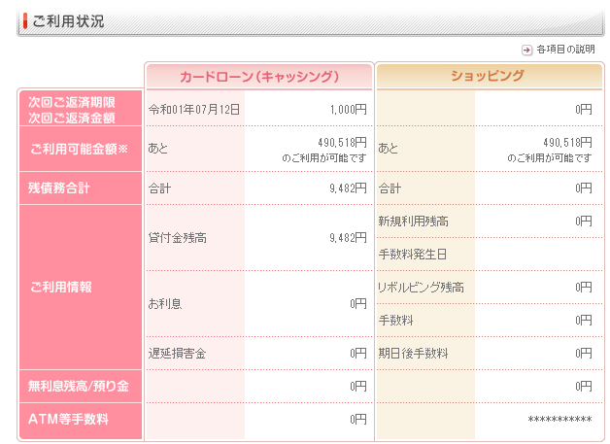Click the 9,482円 value in 合計 row
The height and width of the screenshot is (444, 610).
click(348, 188)
